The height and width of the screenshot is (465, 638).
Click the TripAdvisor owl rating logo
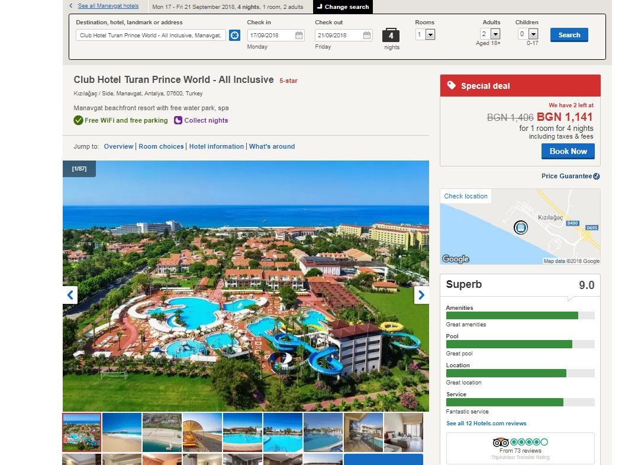[x=501, y=442]
